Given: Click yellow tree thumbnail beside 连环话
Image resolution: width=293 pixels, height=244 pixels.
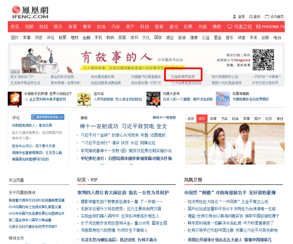Looking at the screenshot, I should tap(84, 99).
